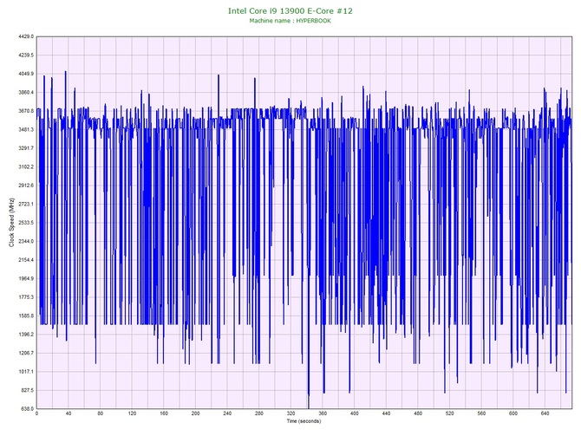Click the 480 time axis tick label
Viewport: 581px width, 436px height.
coord(418,413)
